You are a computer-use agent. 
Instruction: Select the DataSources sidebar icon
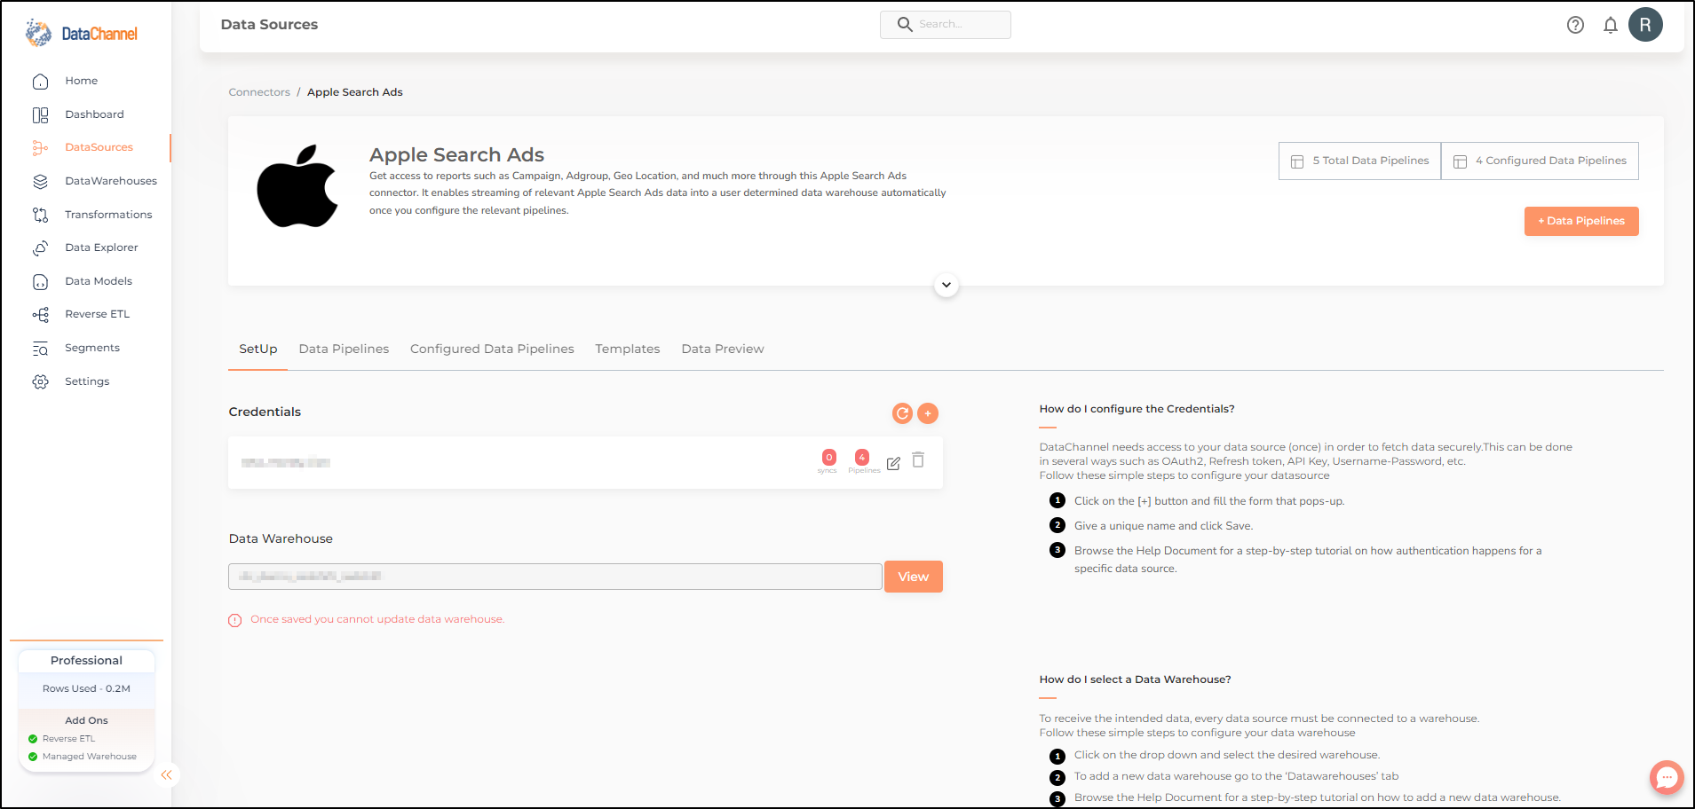pyautogui.click(x=40, y=148)
